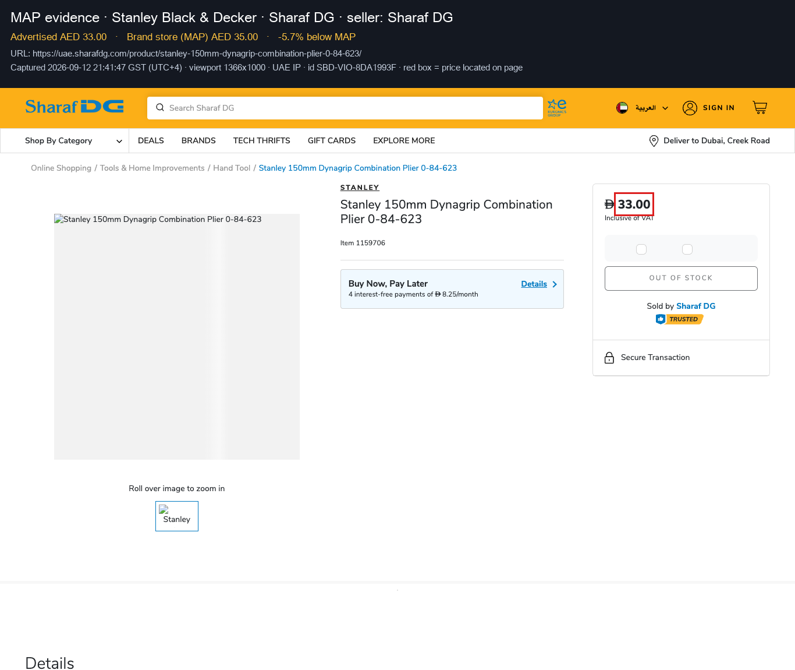Image resolution: width=795 pixels, height=670 pixels.
Task: Focus the Search Sharaf DG field
Action: pos(345,108)
